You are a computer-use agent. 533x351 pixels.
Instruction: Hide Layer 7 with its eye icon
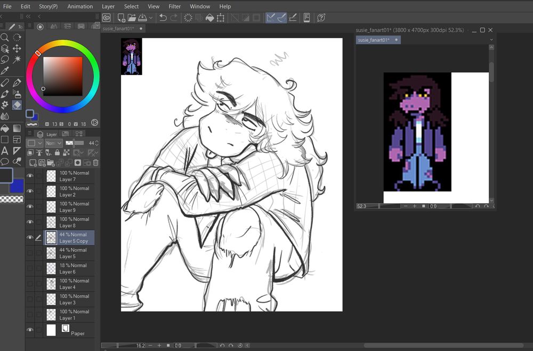[x=30, y=175]
